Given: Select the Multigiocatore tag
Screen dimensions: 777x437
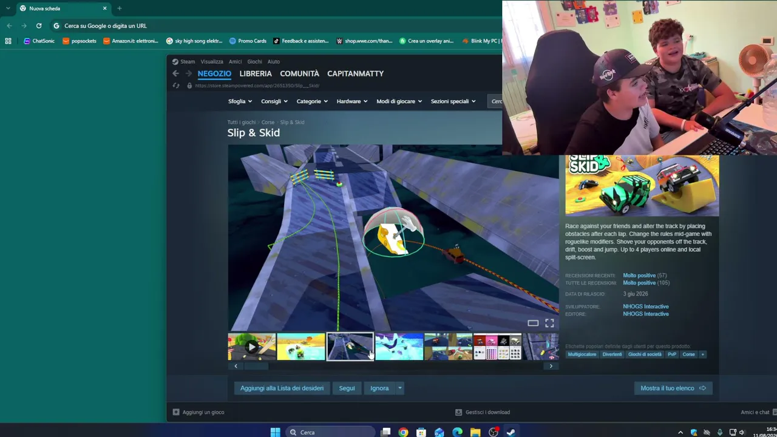Looking at the screenshot, I should 582,354.
